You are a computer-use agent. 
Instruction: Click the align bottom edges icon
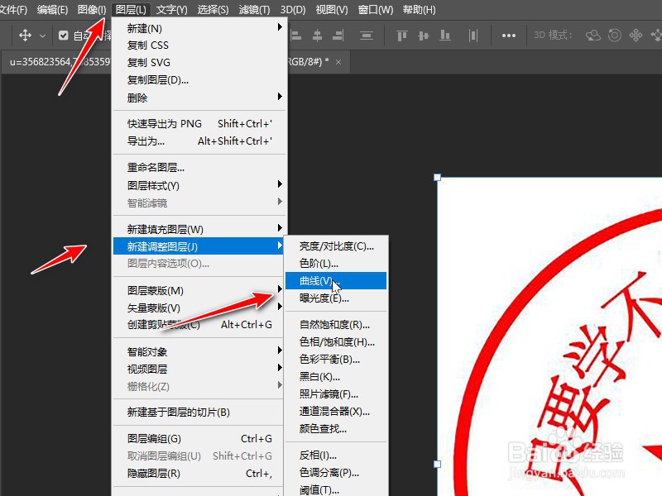[444, 36]
